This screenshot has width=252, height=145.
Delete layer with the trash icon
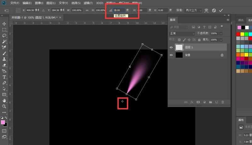(x=223, y=102)
